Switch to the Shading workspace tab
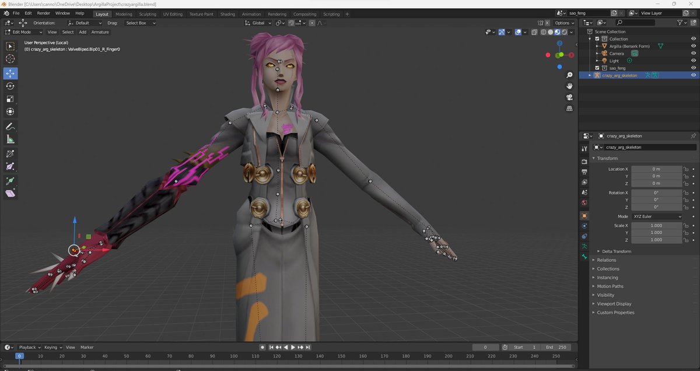 point(228,14)
